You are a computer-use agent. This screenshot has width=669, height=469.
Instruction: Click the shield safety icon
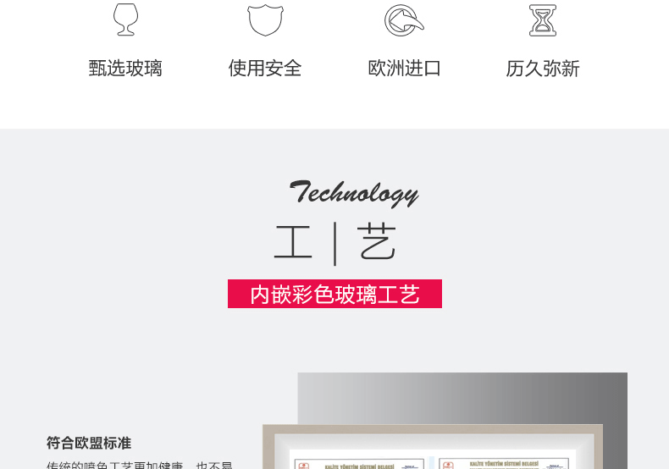click(x=265, y=20)
